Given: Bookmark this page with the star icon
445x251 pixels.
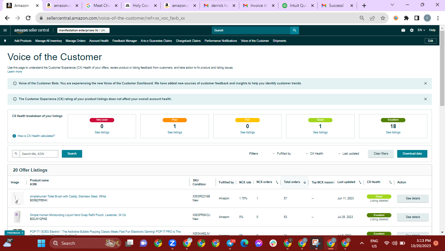Looking at the screenshot, I should (x=383, y=18).
